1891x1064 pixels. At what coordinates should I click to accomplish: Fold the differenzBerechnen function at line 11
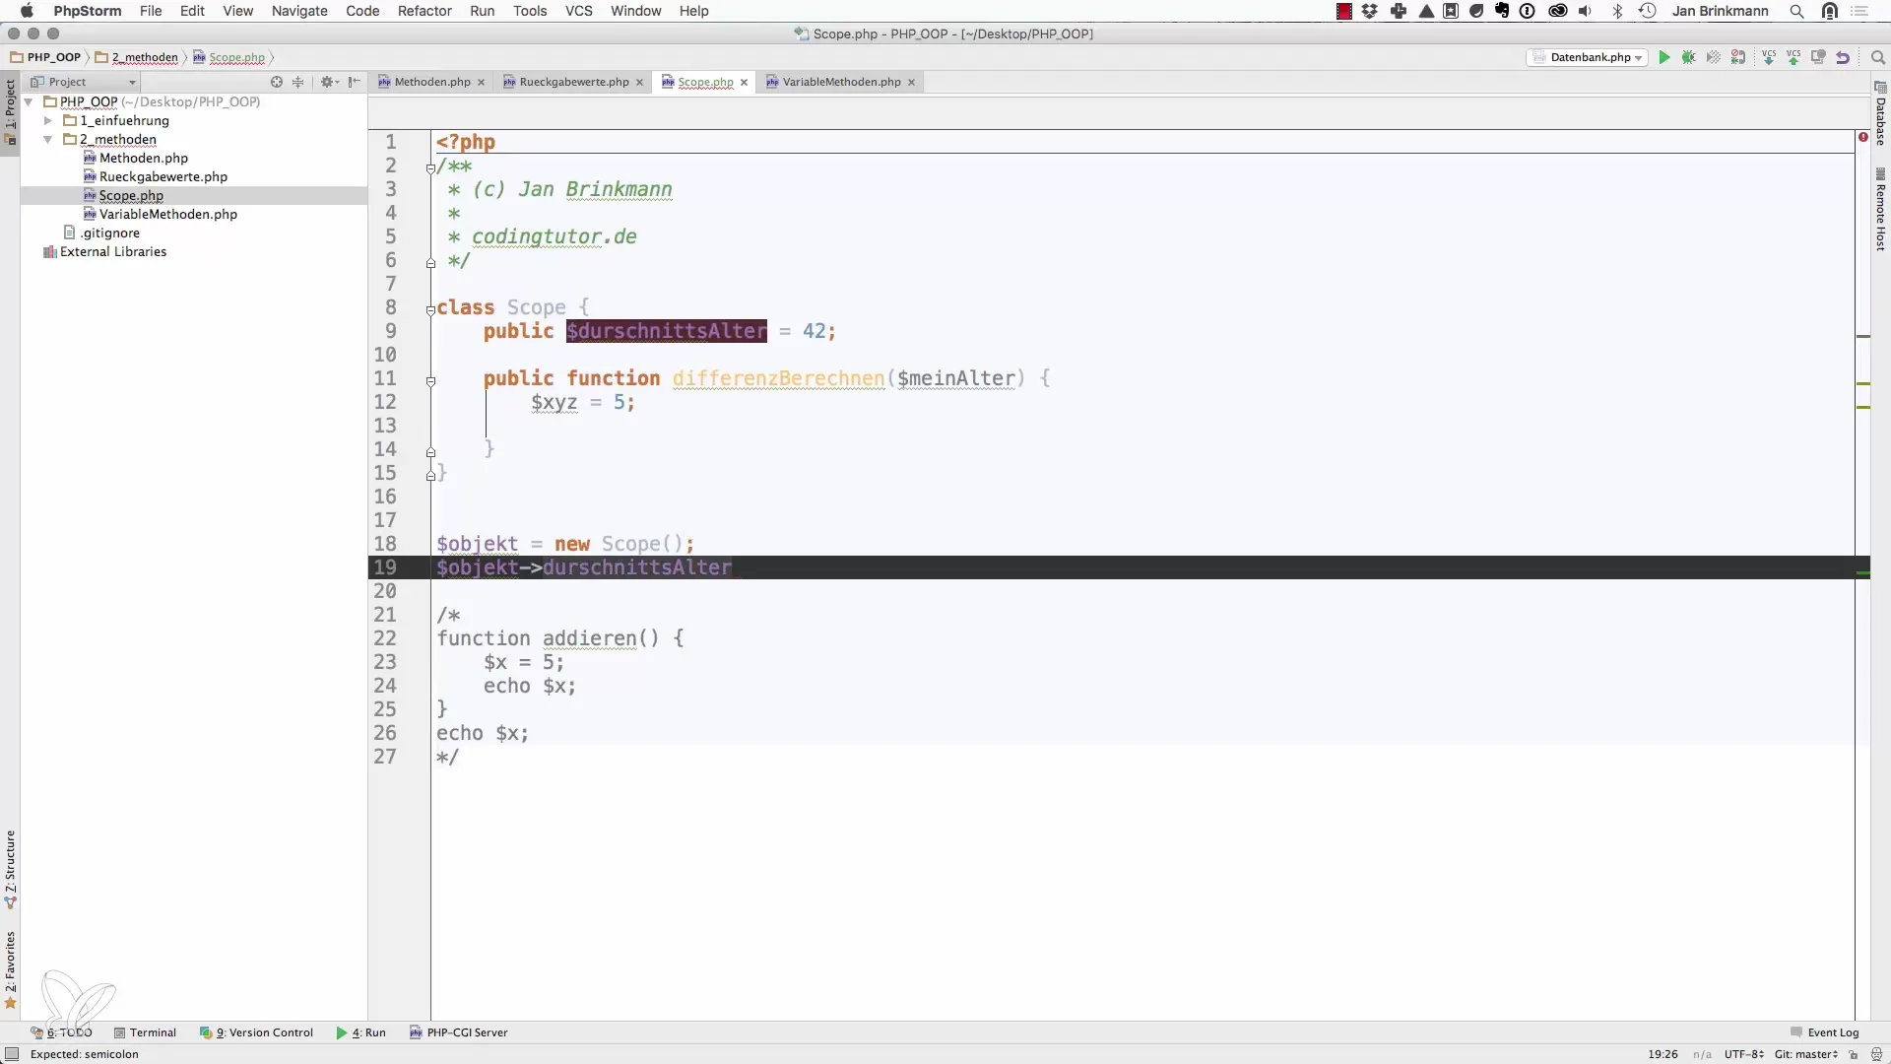[x=430, y=381]
